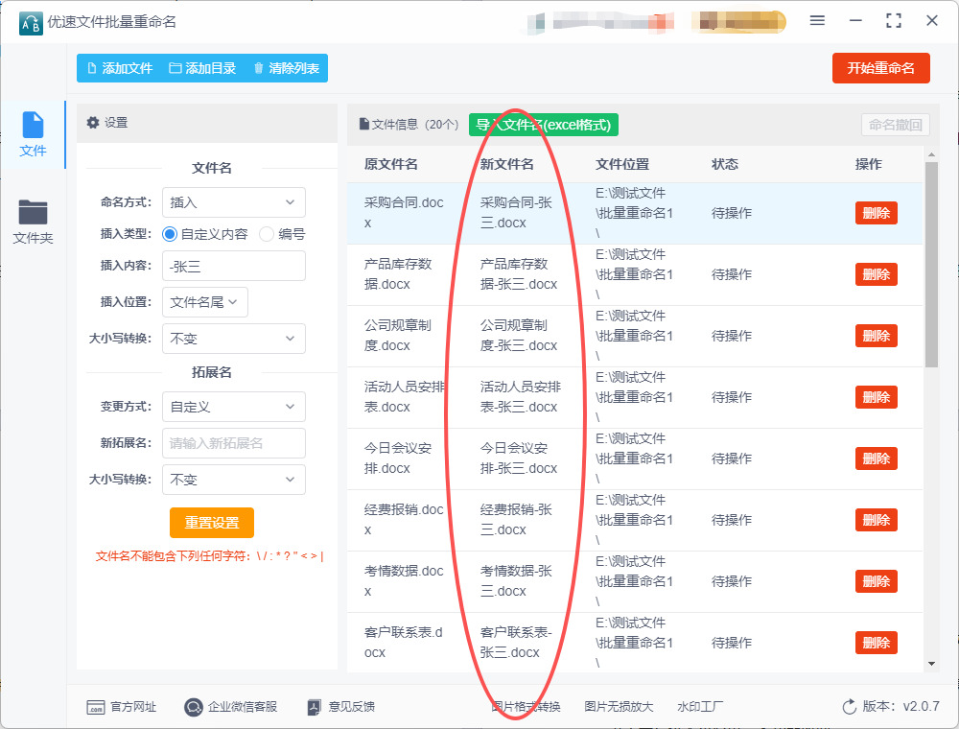This screenshot has height=729, width=959.
Task: Click the 添加目录 folder icon
Action: (175, 68)
